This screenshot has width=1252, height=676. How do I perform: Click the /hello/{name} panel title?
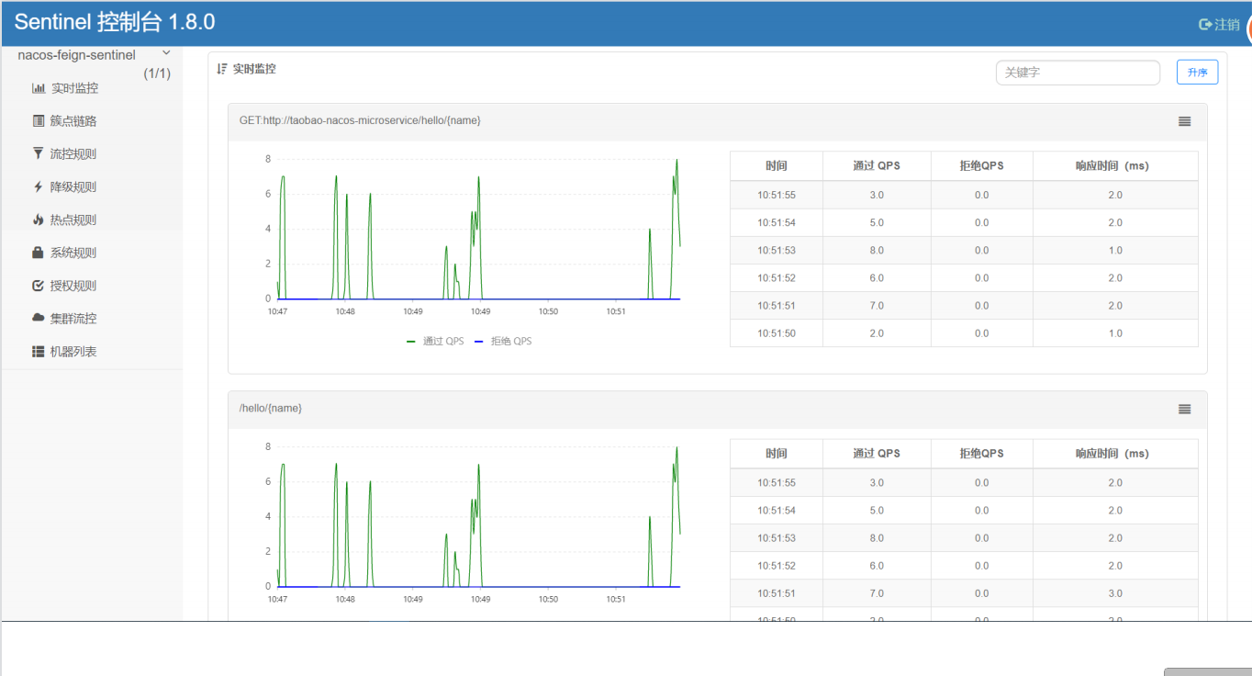point(271,408)
